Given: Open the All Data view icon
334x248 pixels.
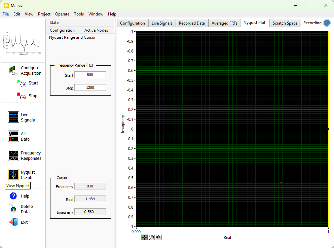Looking at the screenshot, I should pos(13,136).
